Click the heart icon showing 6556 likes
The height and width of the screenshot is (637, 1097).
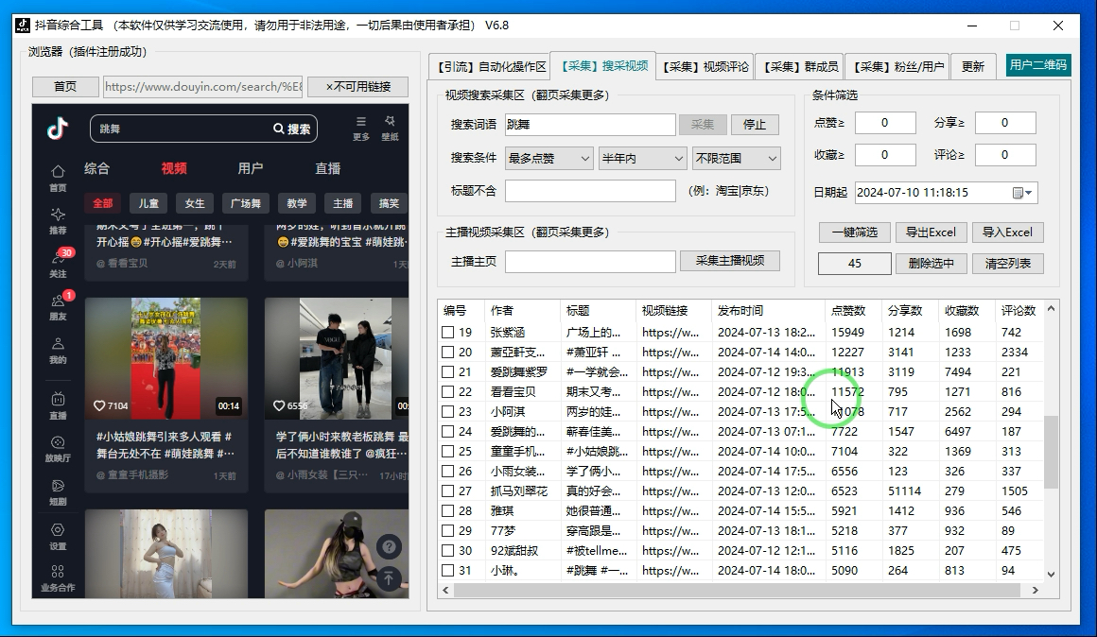tap(278, 405)
